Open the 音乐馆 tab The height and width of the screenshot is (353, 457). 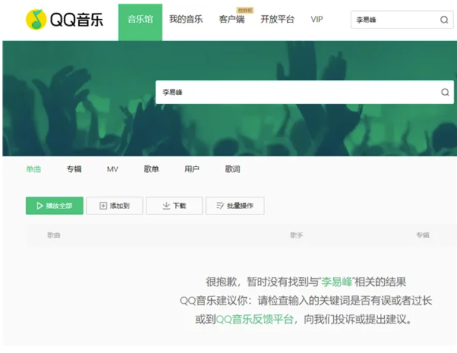click(140, 22)
